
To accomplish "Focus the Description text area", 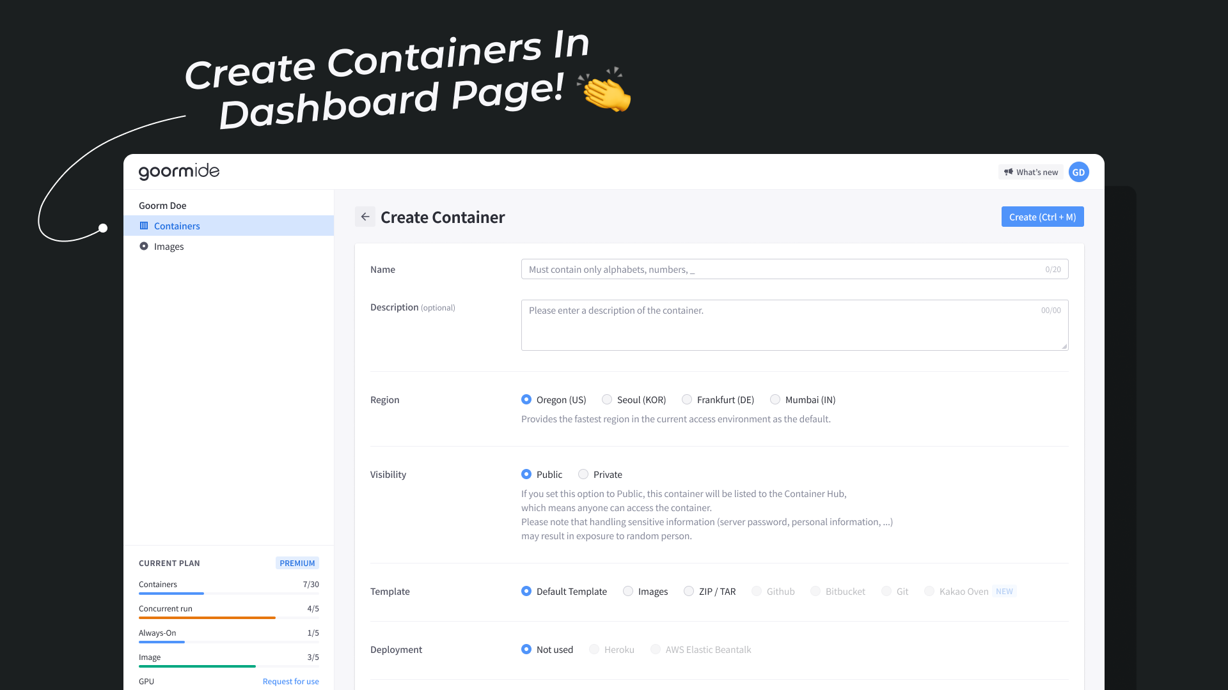I will coord(794,325).
